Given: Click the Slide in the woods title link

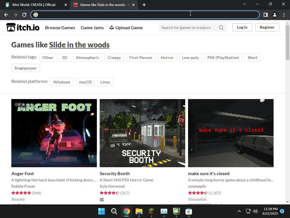Looking at the screenshot, I should 79,45.
